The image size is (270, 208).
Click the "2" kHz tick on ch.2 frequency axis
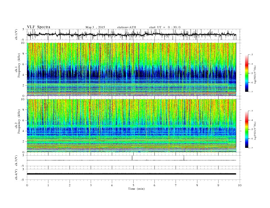point(24,142)
